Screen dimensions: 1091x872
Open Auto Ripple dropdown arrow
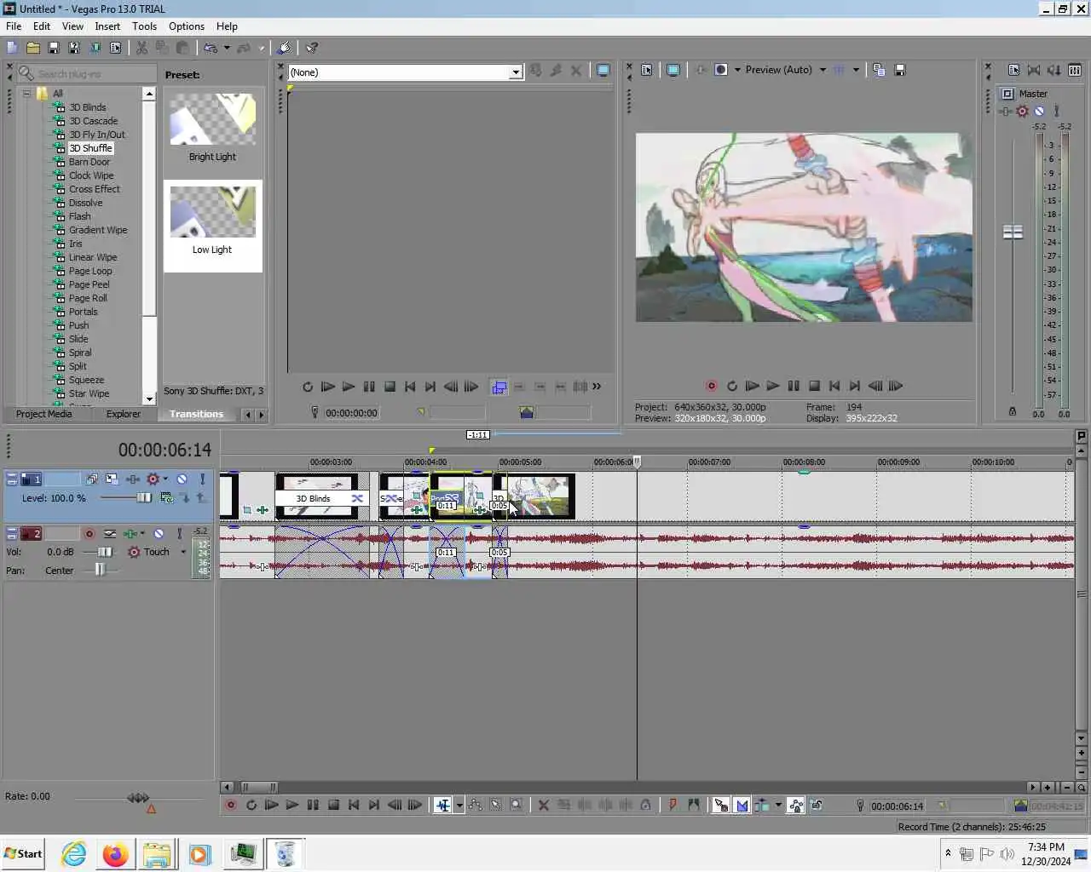coord(777,805)
